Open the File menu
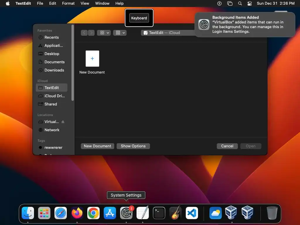This screenshot has width=300, height=225. click(x=40, y=3)
